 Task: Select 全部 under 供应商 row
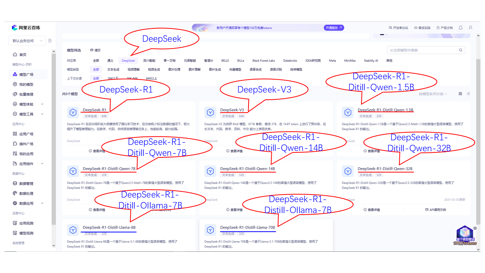96,61
